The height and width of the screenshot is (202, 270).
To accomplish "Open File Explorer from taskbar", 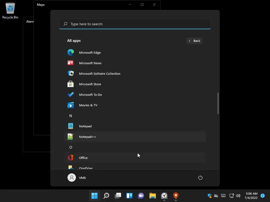I will click(x=153, y=196).
